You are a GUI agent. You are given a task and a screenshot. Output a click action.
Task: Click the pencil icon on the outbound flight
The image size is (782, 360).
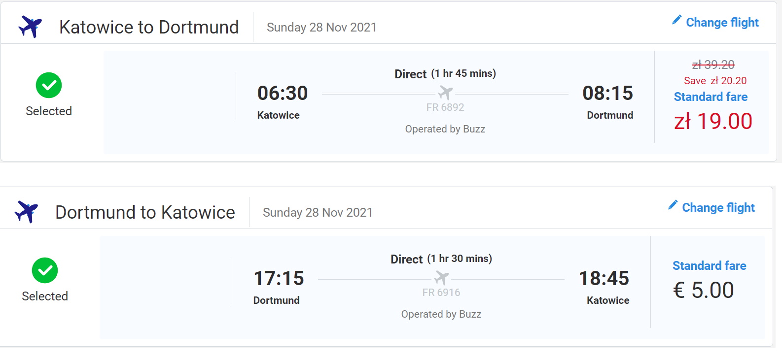point(677,20)
